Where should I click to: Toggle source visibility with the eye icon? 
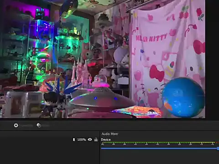[90, 139]
